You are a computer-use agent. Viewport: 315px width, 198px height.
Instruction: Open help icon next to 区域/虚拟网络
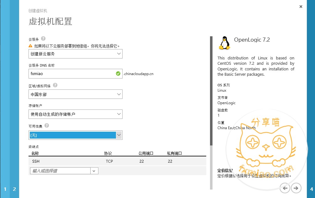click(55, 85)
